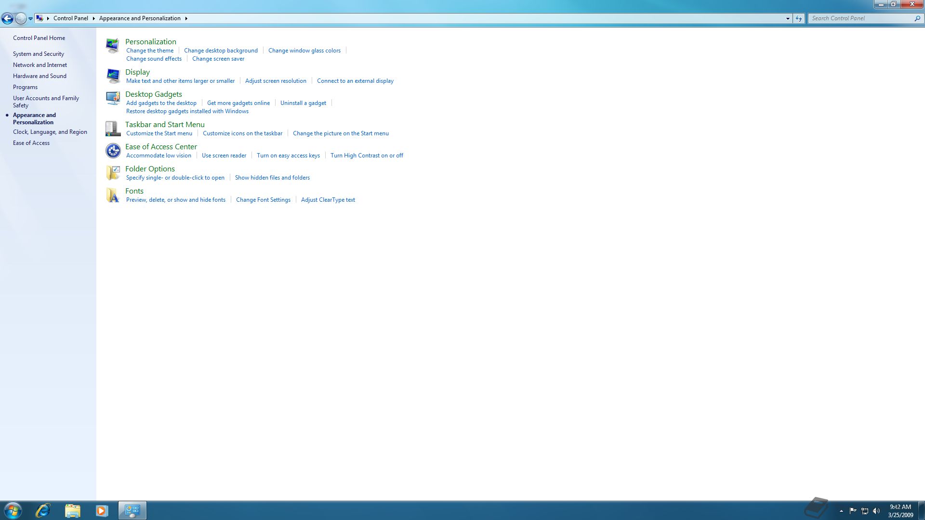Open the Folder Options icon
925x520 pixels.
tap(113, 173)
